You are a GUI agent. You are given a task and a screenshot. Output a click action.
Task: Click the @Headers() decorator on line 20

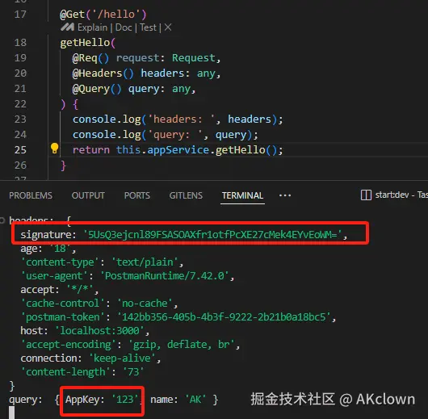coord(103,73)
